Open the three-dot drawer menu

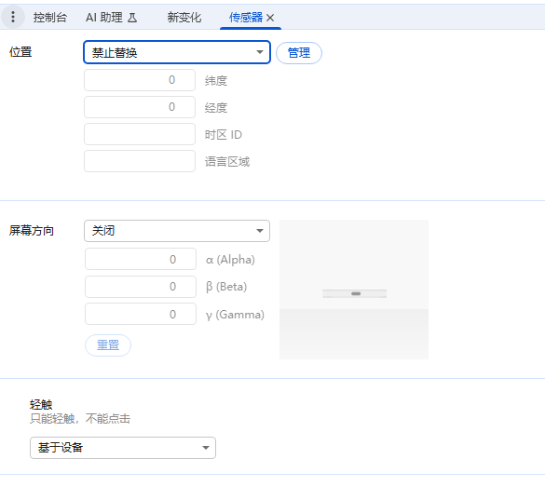(13, 17)
